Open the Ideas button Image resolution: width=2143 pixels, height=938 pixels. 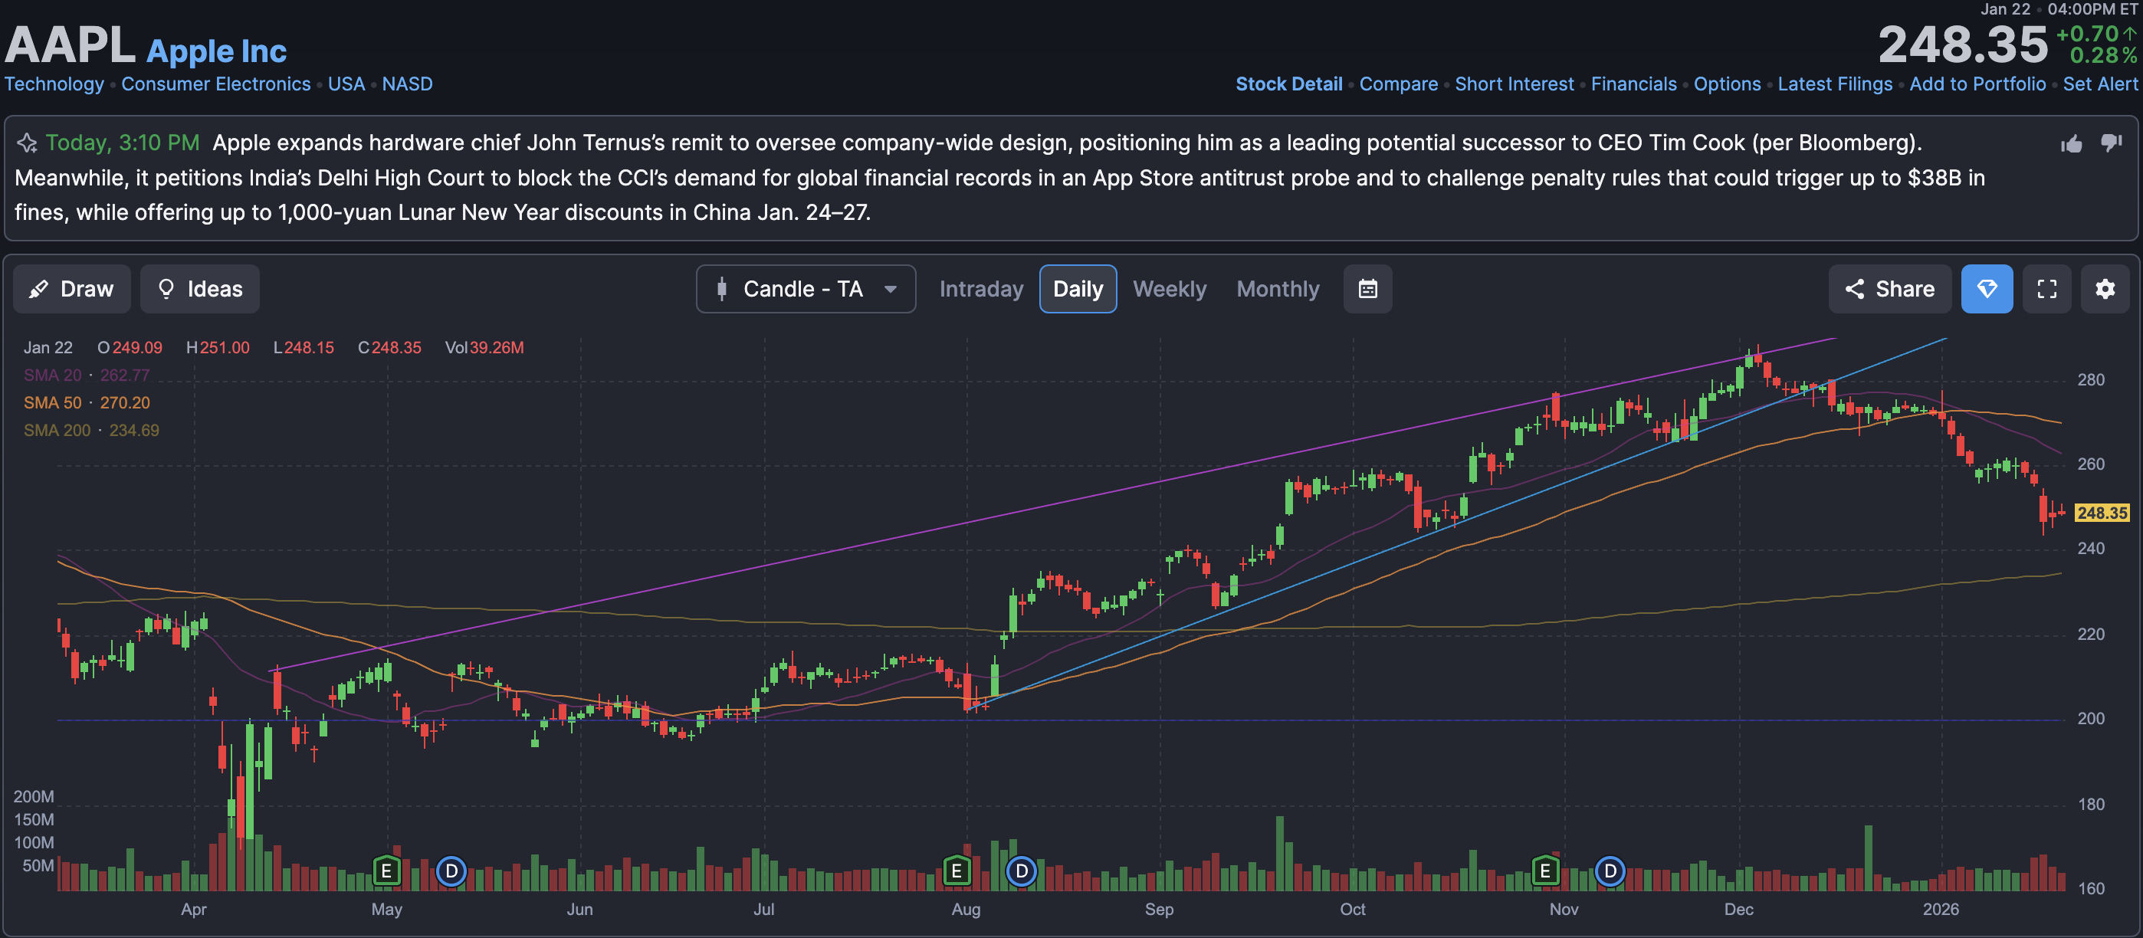(x=199, y=289)
